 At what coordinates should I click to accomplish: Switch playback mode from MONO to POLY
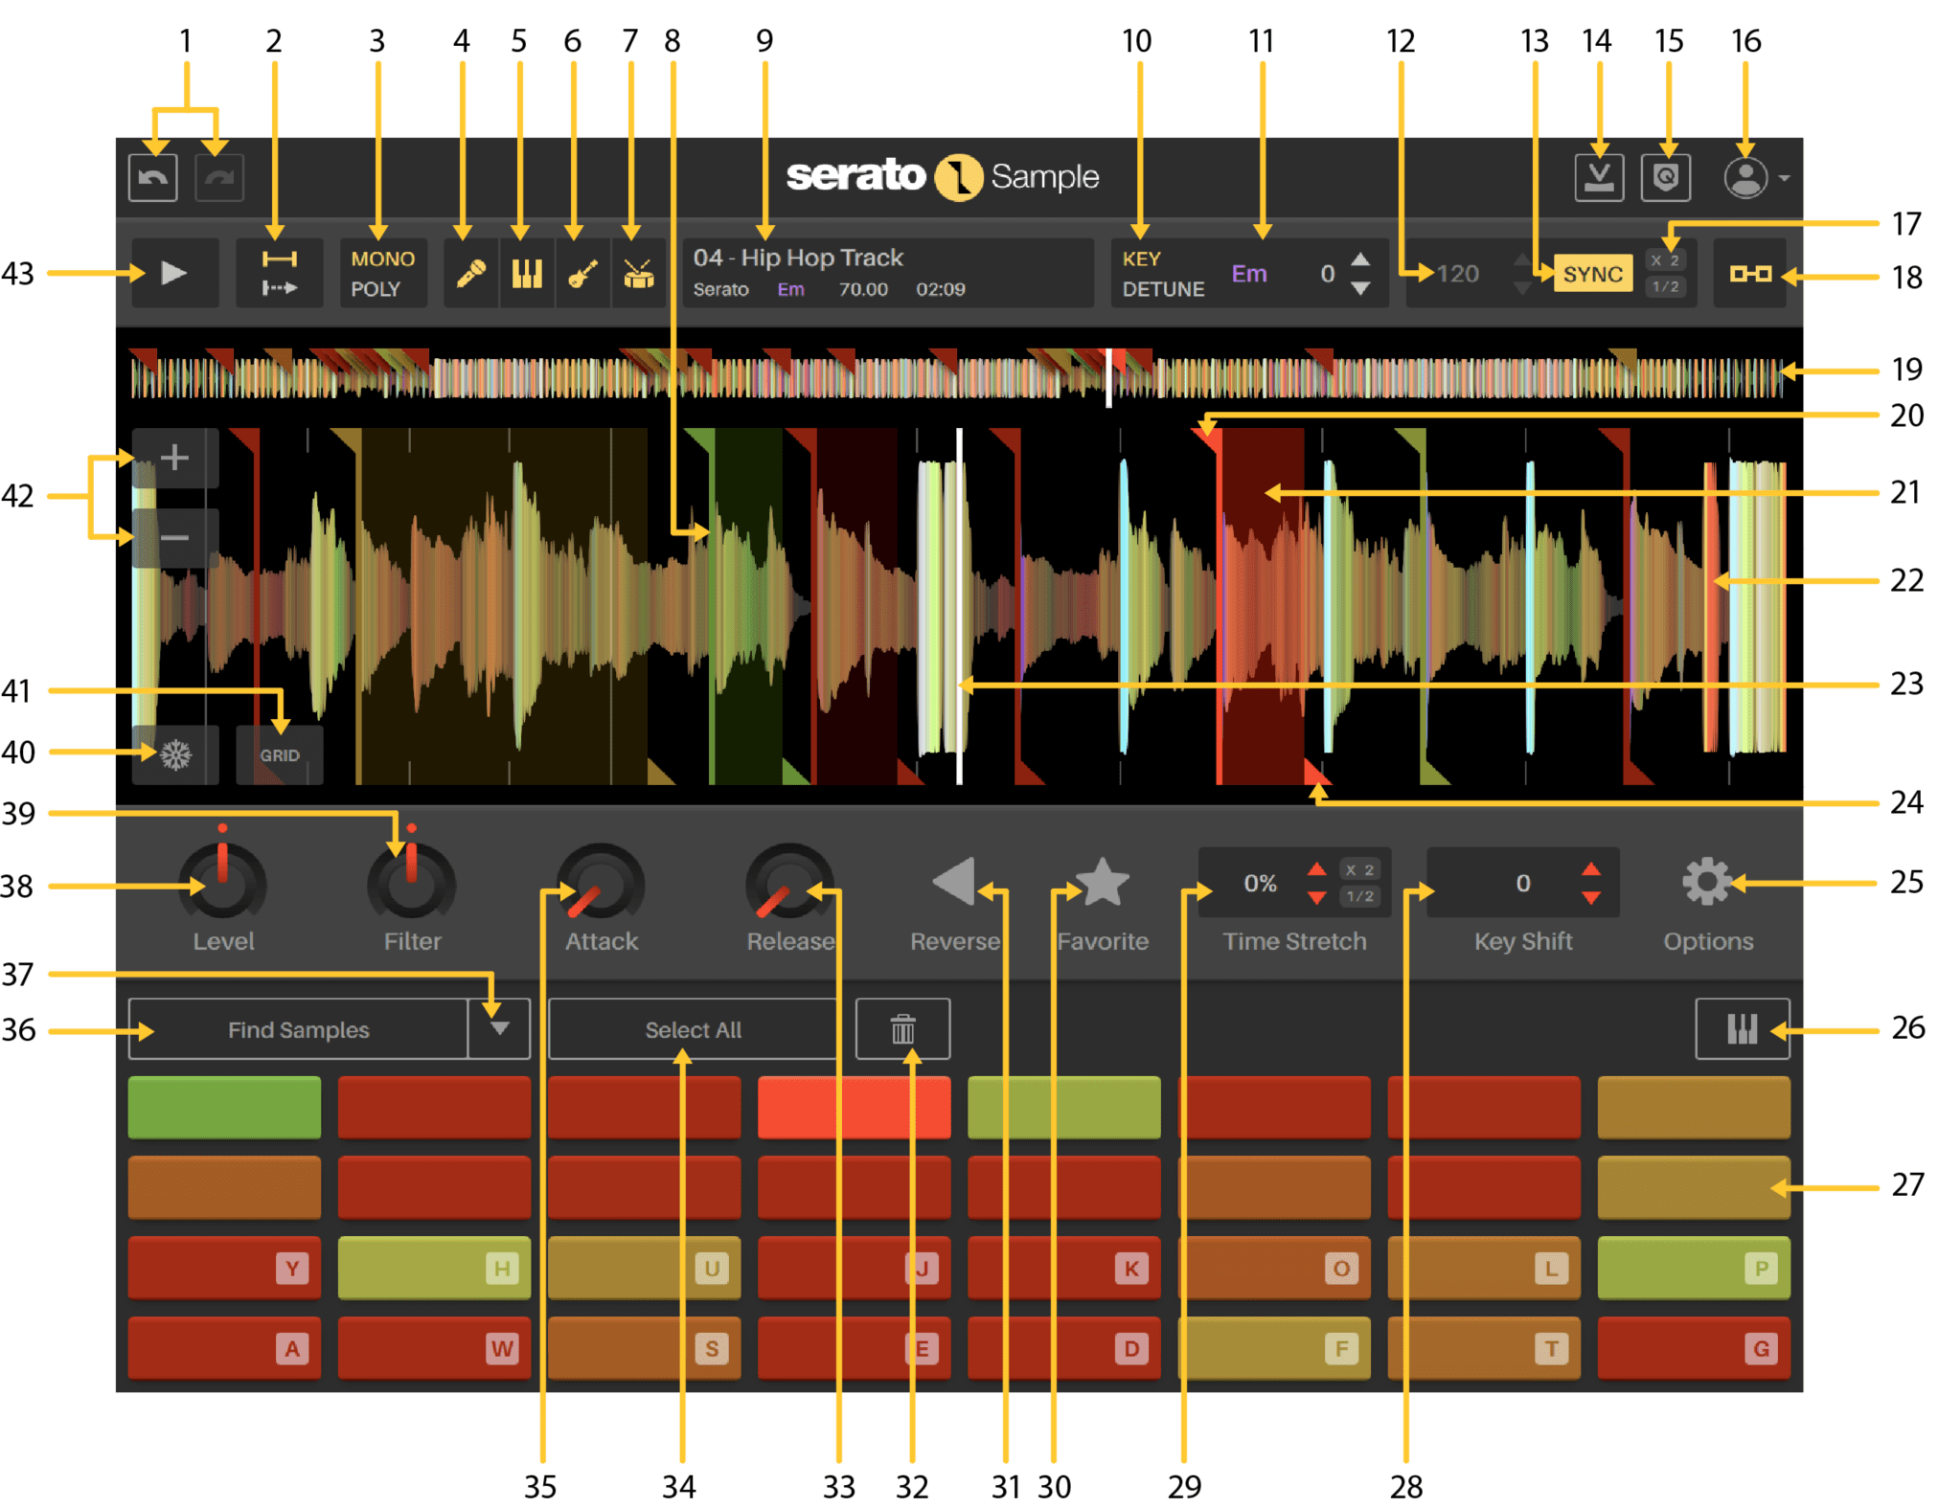tap(381, 274)
